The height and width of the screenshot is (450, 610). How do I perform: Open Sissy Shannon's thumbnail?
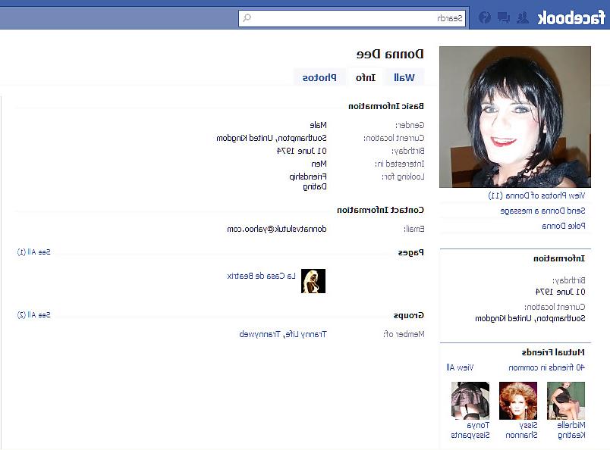coord(518,401)
